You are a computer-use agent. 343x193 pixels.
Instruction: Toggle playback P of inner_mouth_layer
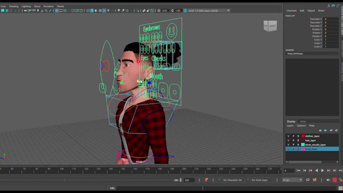click(294, 145)
